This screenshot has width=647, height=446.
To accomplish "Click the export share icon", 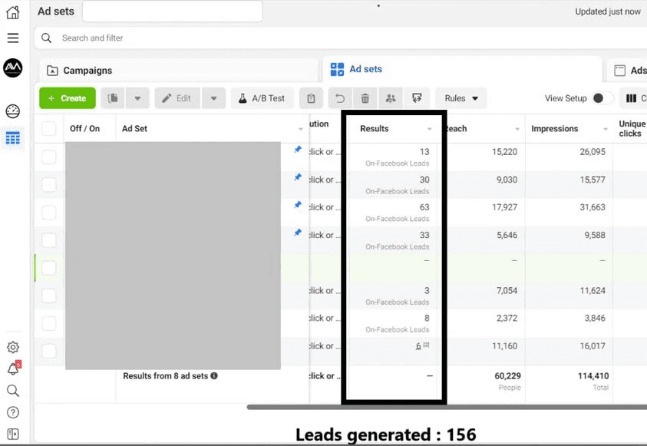I will click(417, 98).
